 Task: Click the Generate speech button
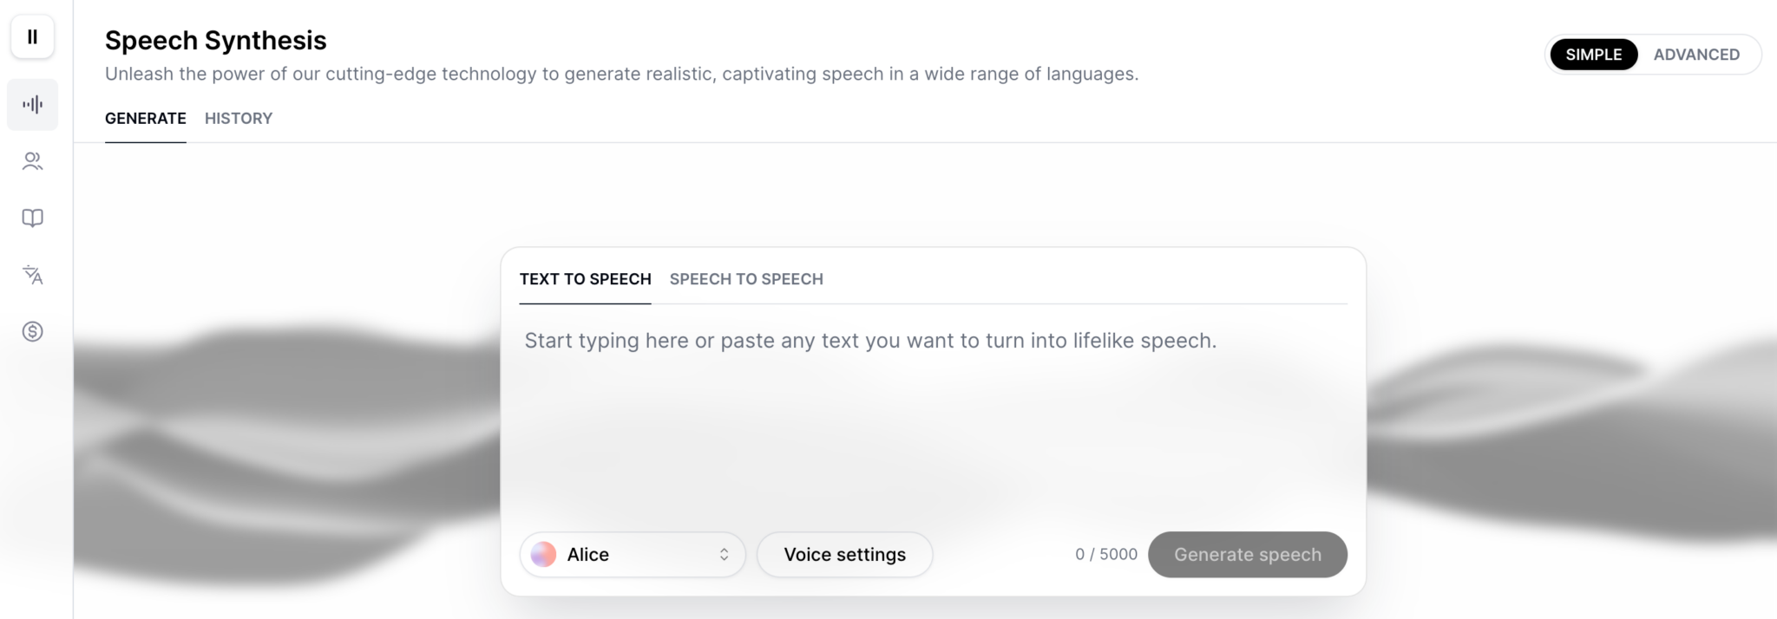point(1248,554)
